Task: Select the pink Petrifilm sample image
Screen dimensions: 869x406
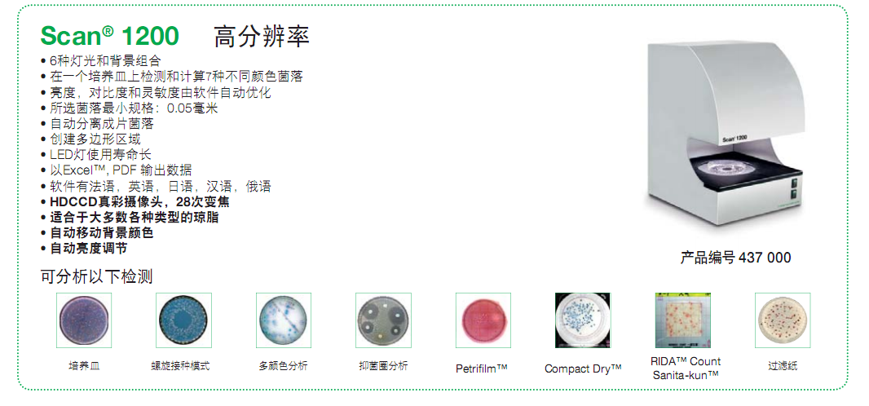Action: 483,320
